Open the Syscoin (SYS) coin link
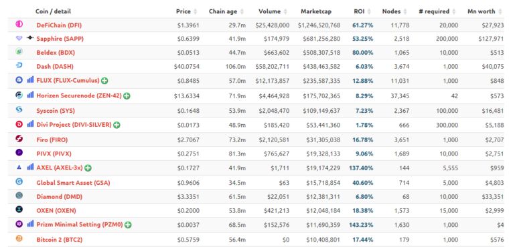The height and width of the screenshot is (247, 509). click(56, 111)
